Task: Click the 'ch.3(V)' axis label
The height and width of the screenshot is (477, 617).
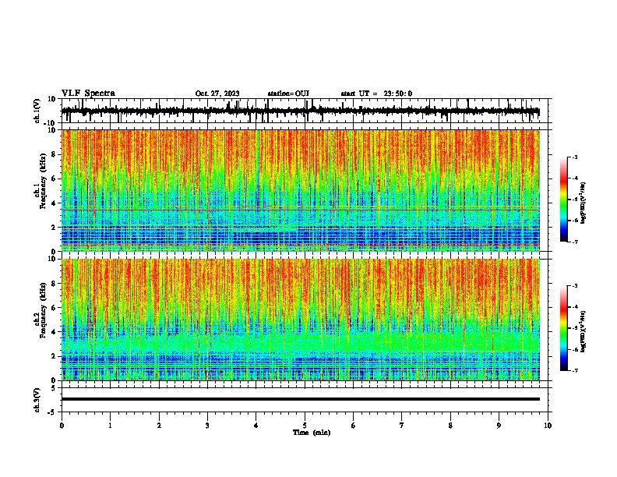Action: (x=37, y=401)
